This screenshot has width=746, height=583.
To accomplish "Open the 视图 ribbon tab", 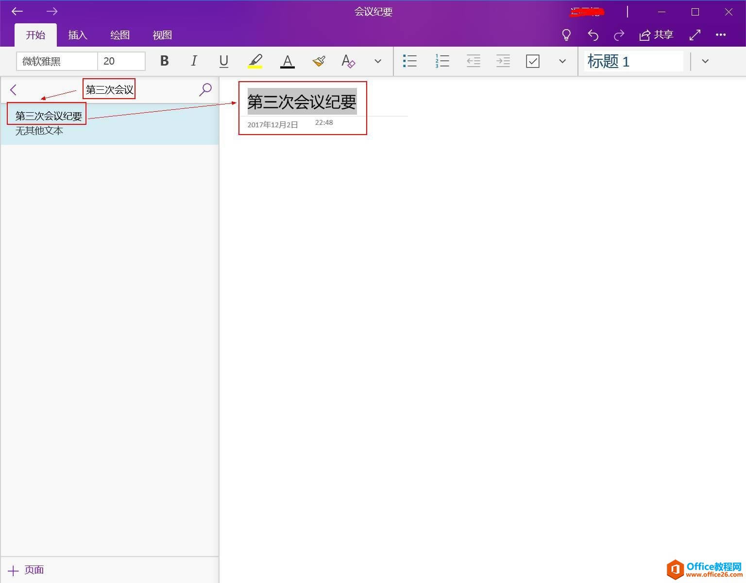I will (x=162, y=34).
